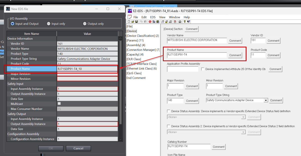Check the Device Status Assembly checkbox
301x156 pixels.
pyautogui.click(x=169, y=111)
